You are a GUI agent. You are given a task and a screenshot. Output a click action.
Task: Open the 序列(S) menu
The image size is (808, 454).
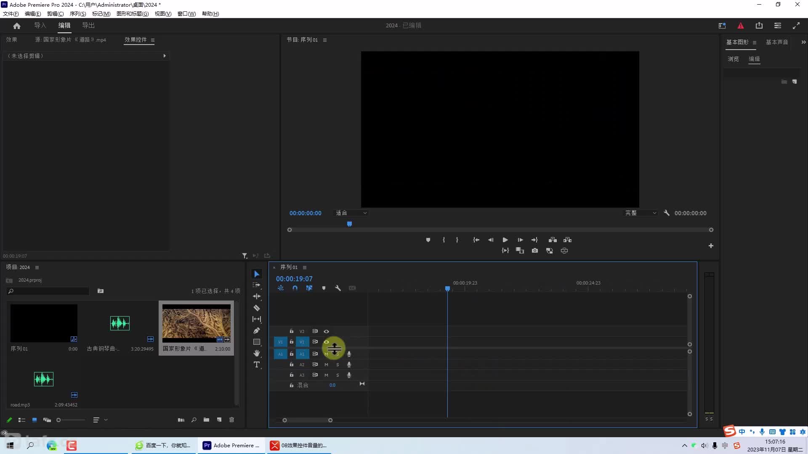point(78,14)
